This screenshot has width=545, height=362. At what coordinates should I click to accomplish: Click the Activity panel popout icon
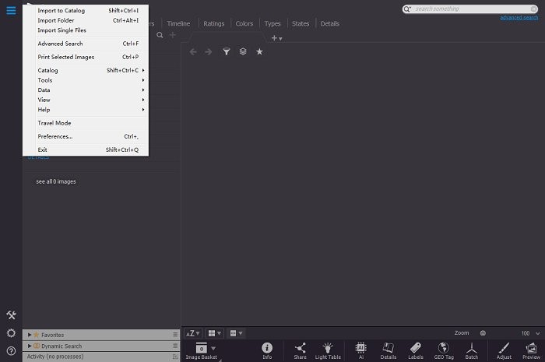175,357
